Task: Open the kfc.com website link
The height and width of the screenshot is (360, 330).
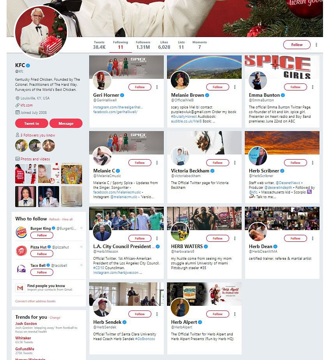Action: tap(26, 105)
